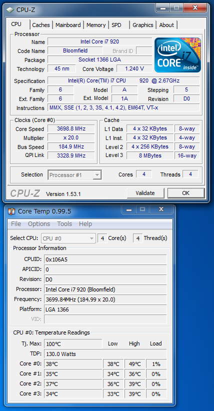Click the Core #0 load 1%

[x=156, y=364]
